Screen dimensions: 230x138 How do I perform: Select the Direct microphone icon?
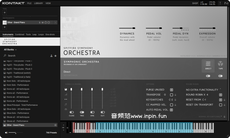point(208,64)
